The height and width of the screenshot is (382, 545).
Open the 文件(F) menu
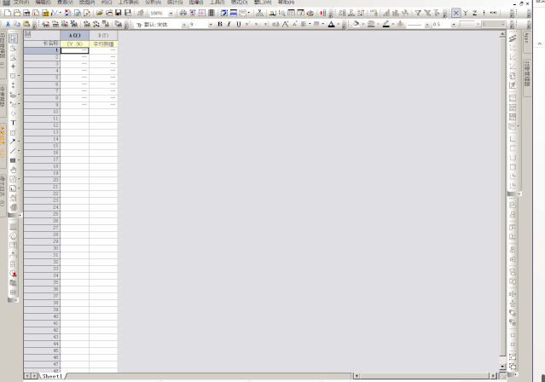point(20,3)
